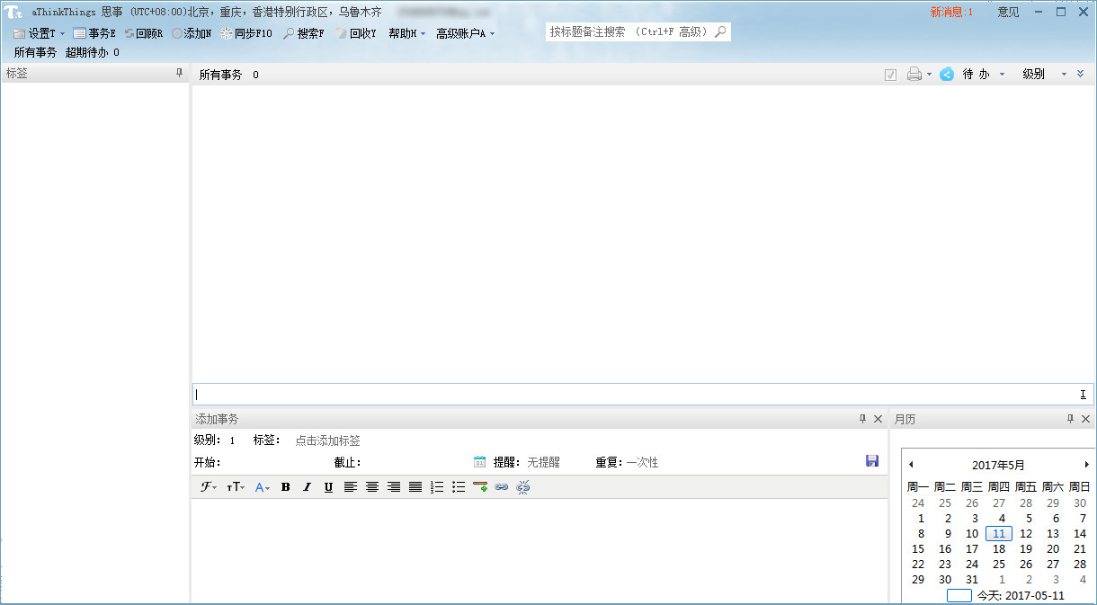Viewport: 1097px width, 605px height.
Task: Toggle italic formatting
Action: 307,487
